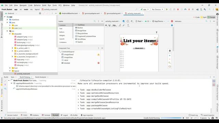
Task: Click the blue help question icon
Action: (x=172, y=25)
